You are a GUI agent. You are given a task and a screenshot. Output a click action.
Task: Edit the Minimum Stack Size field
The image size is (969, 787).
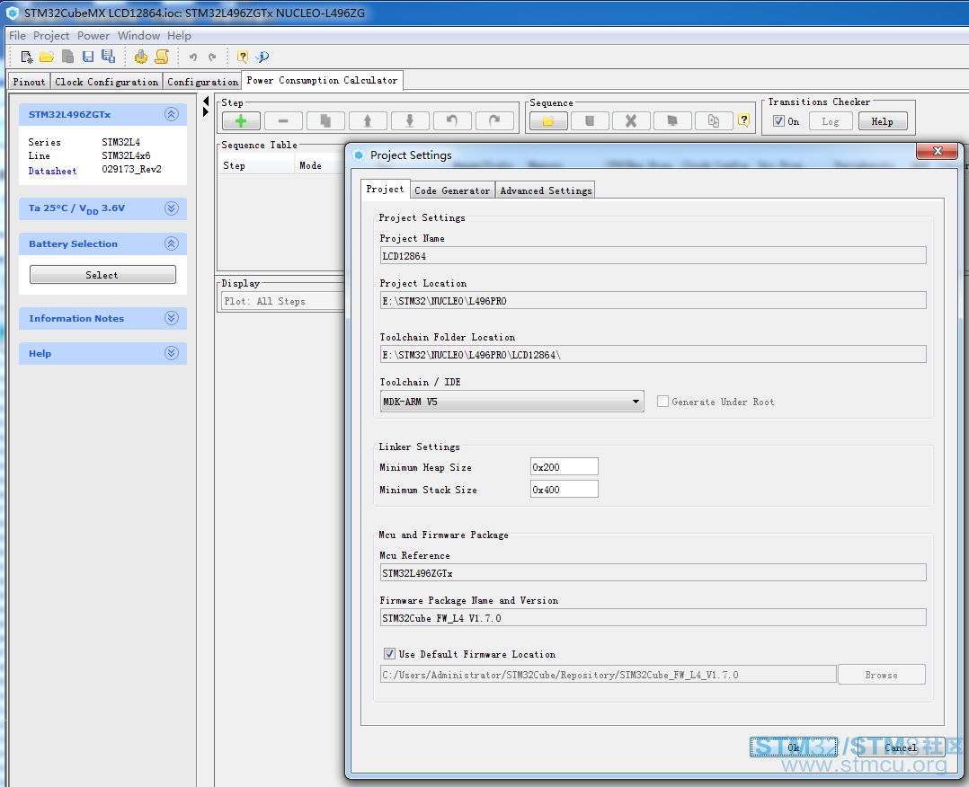coord(564,490)
